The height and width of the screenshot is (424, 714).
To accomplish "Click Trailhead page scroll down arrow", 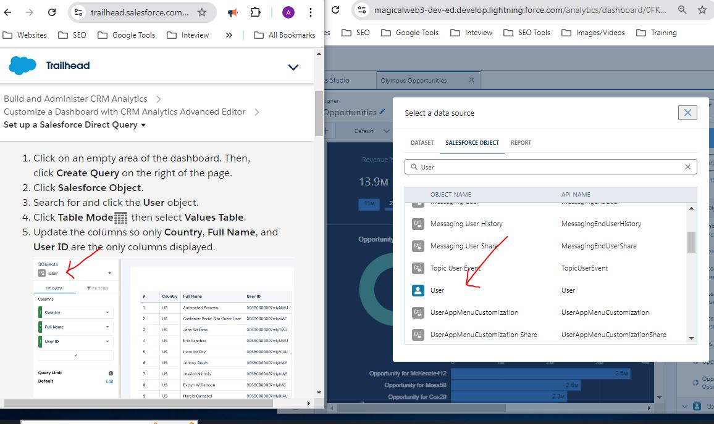I will [319, 392].
